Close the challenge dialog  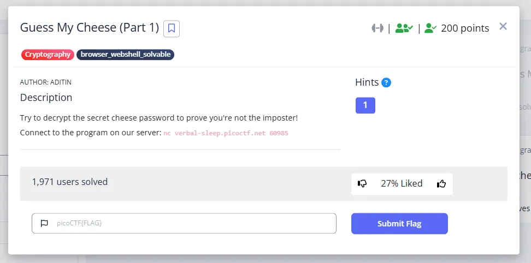(503, 26)
